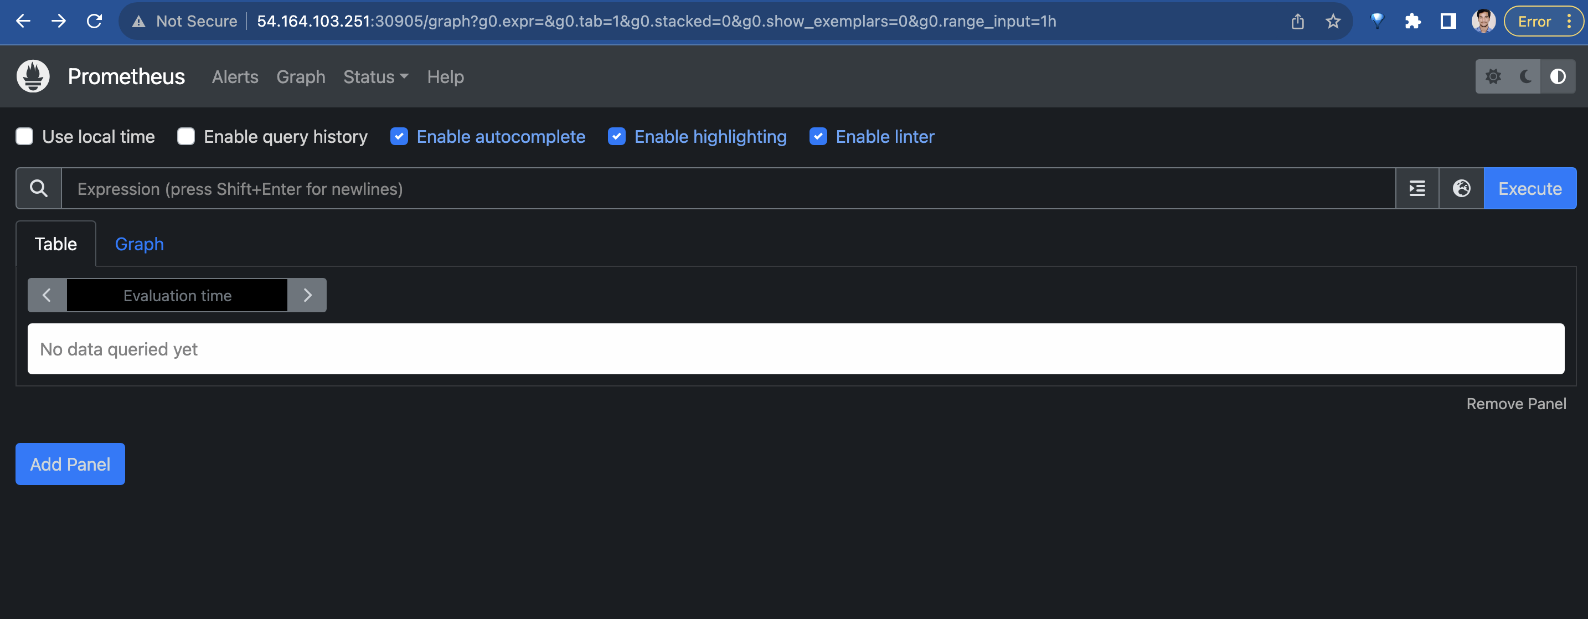1588x619 pixels.
Task: Click the Evaluation time input field
Action: pyautogui.click(x=177, y=295)
